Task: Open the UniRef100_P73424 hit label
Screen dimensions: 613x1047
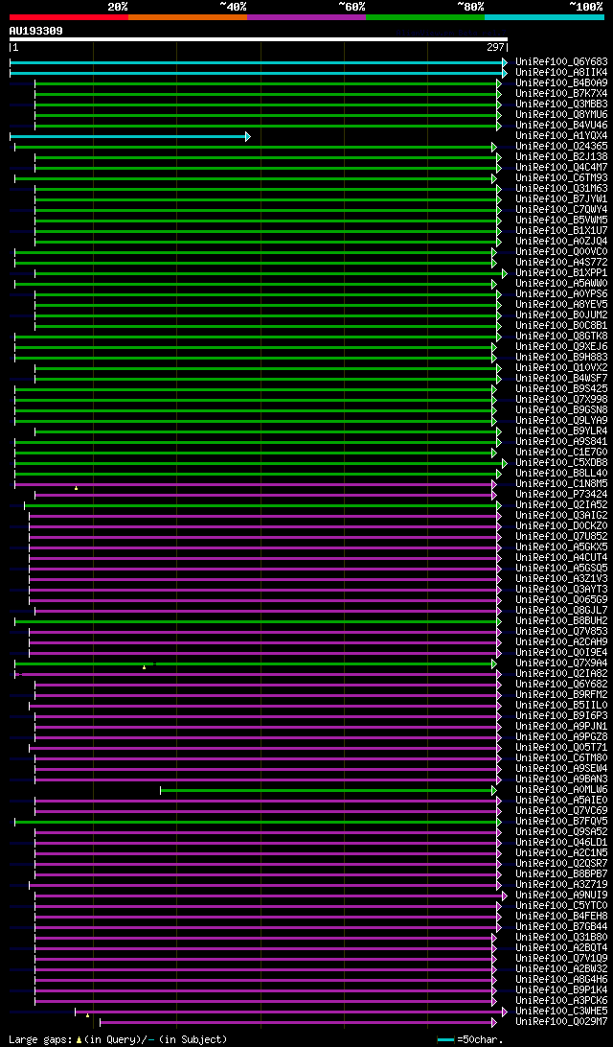Action: [561, 495]
